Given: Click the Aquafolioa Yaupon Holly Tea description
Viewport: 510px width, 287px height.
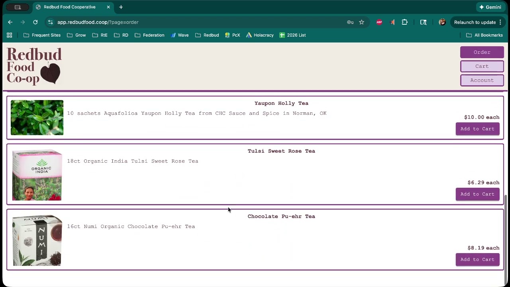Looking at the screenshot, I should [197, 113].
